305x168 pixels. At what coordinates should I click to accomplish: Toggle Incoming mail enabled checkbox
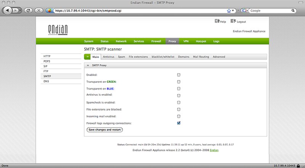click(x=178, y=116)
